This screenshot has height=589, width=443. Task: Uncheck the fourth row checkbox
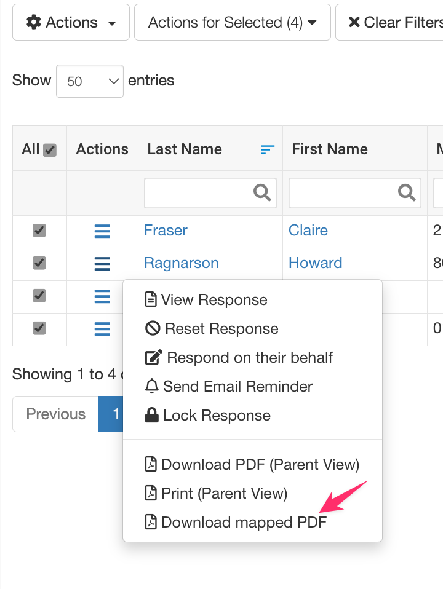pos(39,328)
